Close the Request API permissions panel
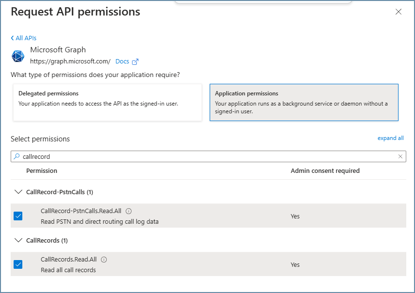Image resolution: width=415 pixels, height=293 pixels. (x=398, y=12)
